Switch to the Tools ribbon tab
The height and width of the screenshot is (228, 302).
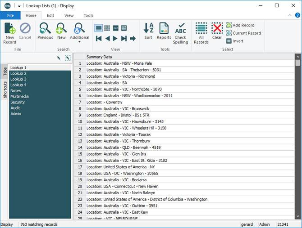click(x=88, y=15)
